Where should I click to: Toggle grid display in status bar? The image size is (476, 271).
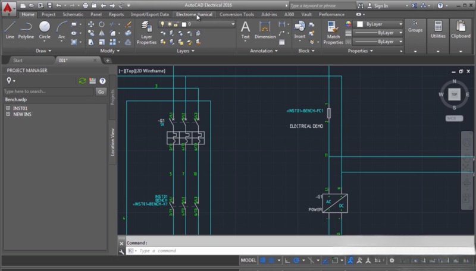point(263,260)
